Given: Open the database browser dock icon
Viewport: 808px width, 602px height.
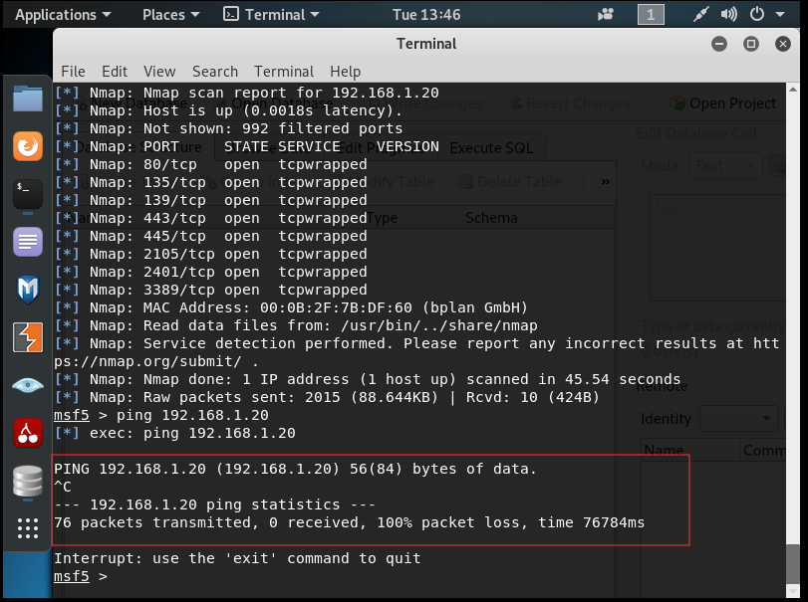Looking at the screenshot, I should [x=27, y=481].
